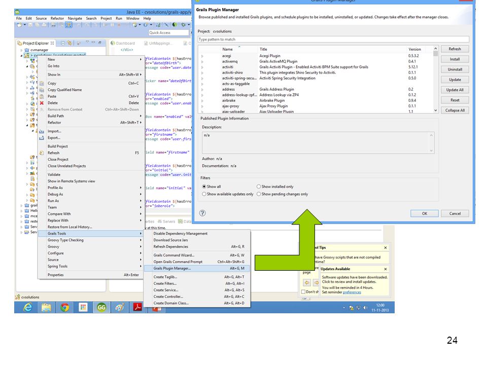Open the preferences link in Updates Available
The width and height of the screenshot is (487, 365).
point(352,293)
